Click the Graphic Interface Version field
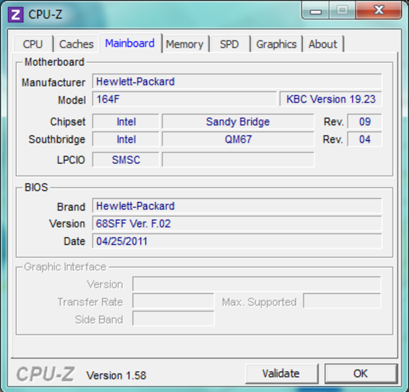Image resolution: width=409 pixels, height=392 pixels. click(x=256, y=284)
